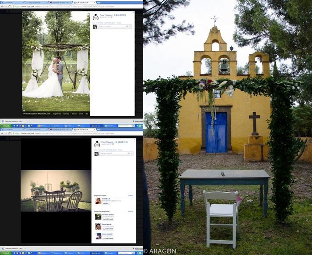The width and height of the screenshot is (312, 255).
Task: Click Like link under lower post header
Action: [95, 150]
